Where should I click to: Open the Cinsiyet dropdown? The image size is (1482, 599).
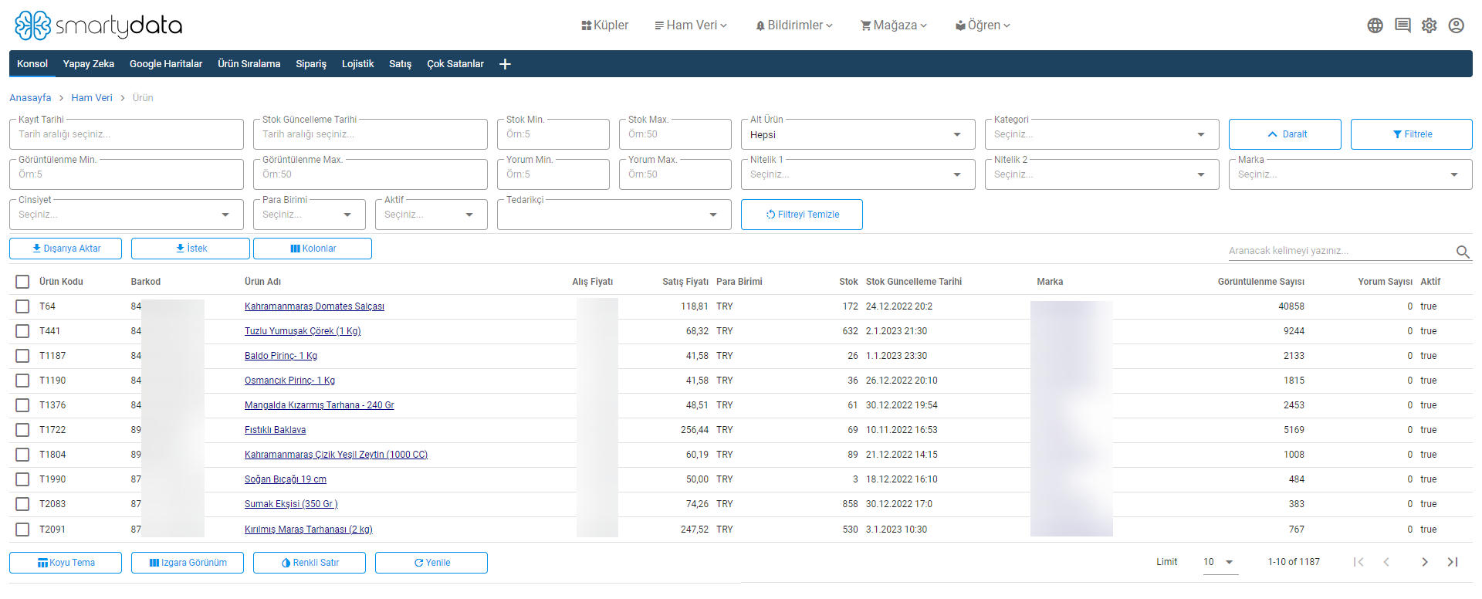pos(126,215)
